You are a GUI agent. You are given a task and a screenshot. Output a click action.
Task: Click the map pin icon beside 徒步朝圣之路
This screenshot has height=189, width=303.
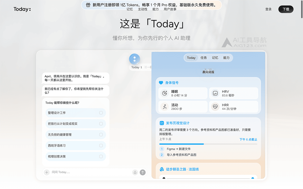[162, 169]
